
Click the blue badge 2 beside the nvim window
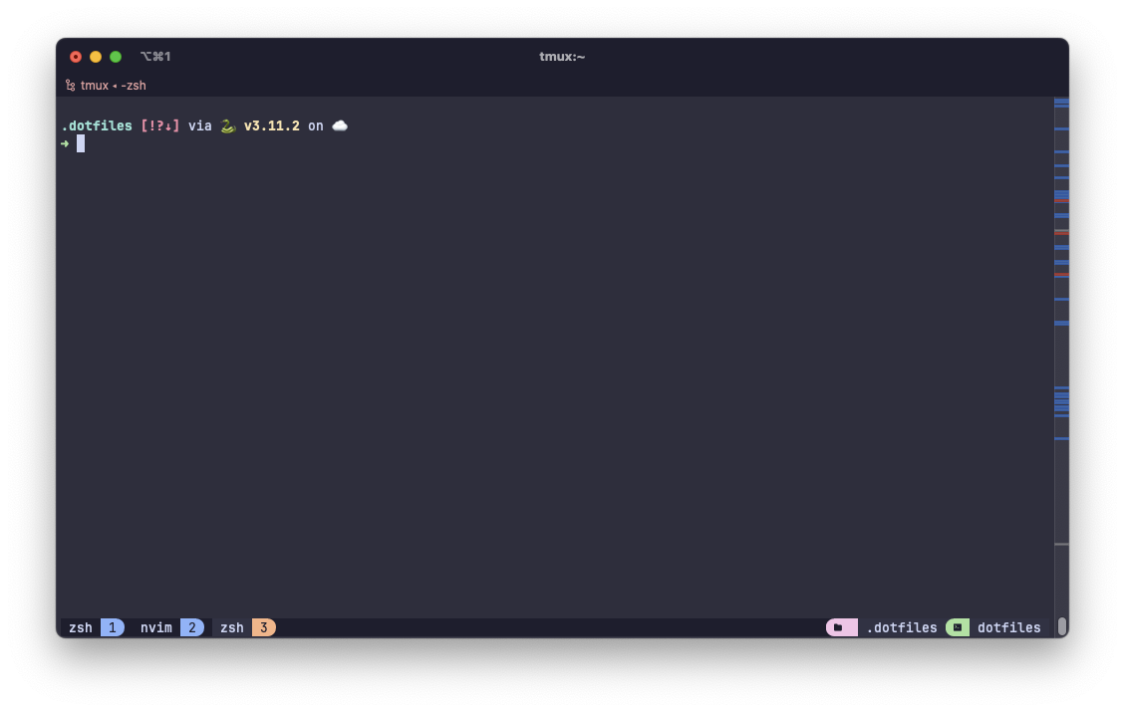tap(191, 627)
